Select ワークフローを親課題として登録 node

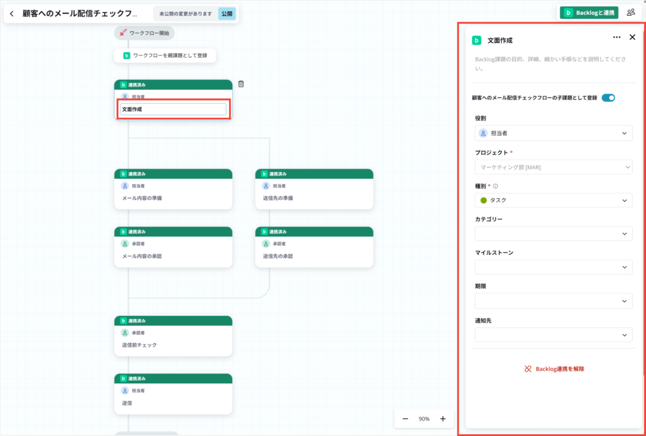coord(165,55)
